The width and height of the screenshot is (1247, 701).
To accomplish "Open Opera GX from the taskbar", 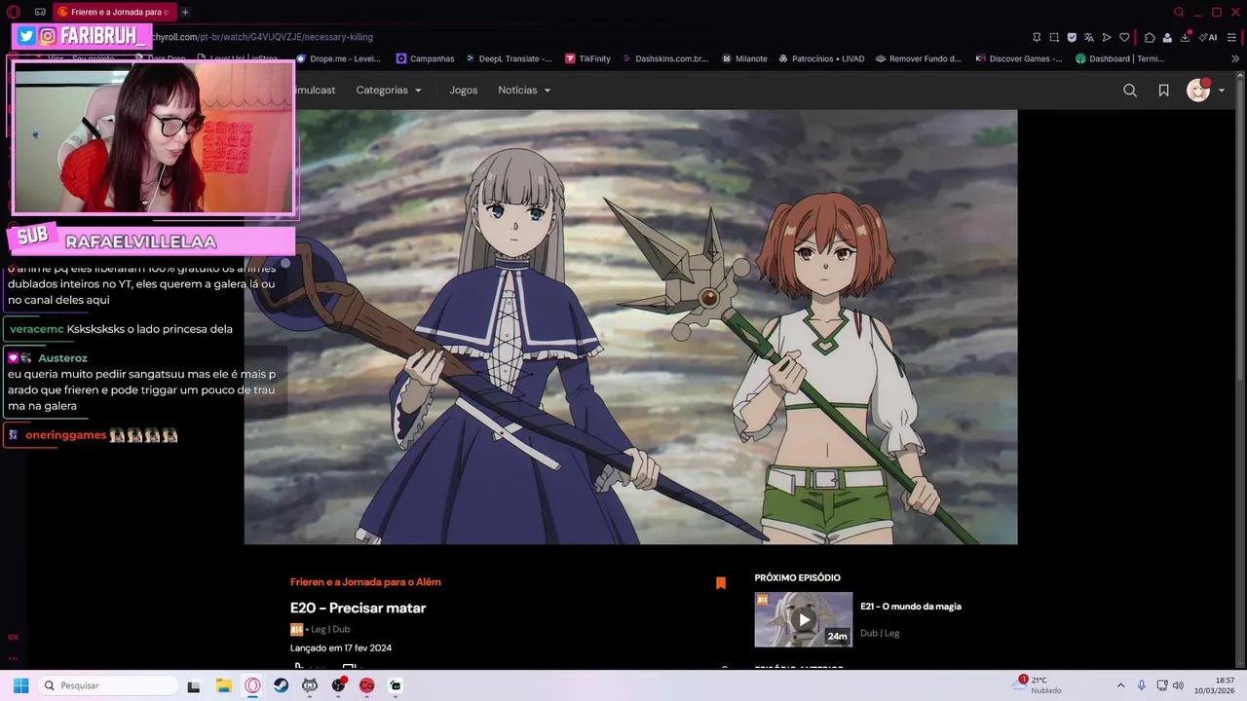I will coord(252,685).
